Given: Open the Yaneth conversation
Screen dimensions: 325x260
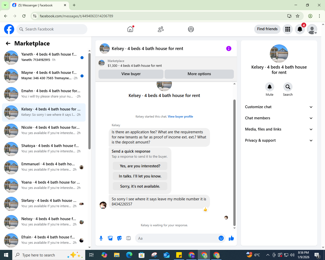Looking at the screenshot, I should coord(44,58).
